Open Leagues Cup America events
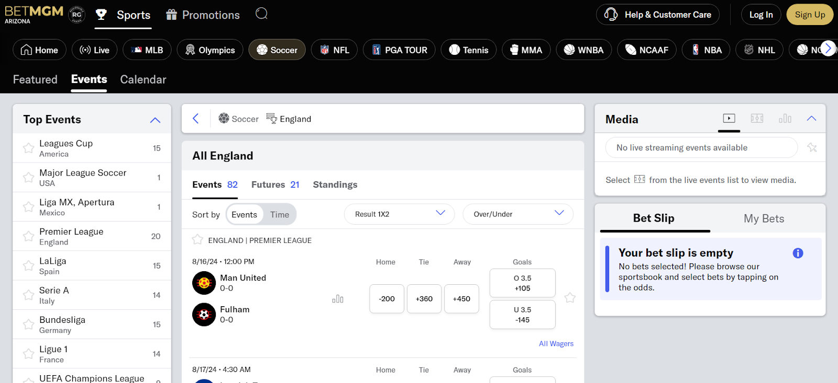This screenshot has width=838, height=383. (92, 148)
